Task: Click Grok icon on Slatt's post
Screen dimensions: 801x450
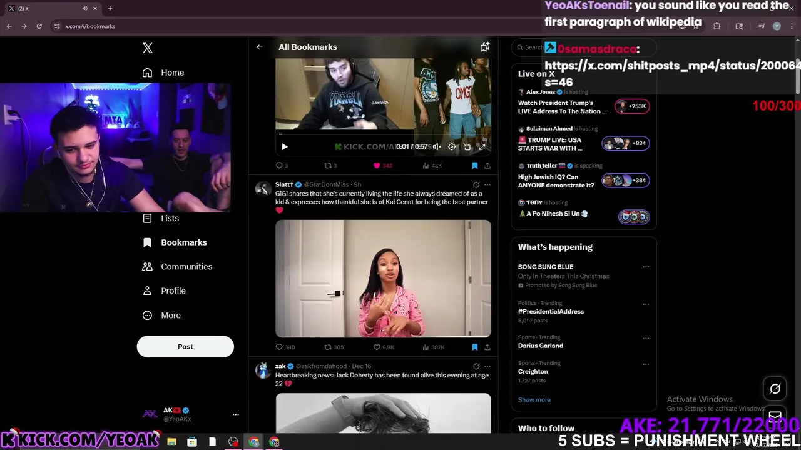Action: [x=476, y=185]
